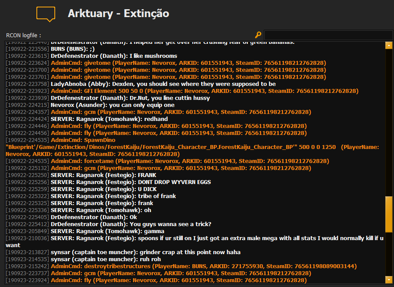Grab the orange scrollbar thumb

point(388,214)
